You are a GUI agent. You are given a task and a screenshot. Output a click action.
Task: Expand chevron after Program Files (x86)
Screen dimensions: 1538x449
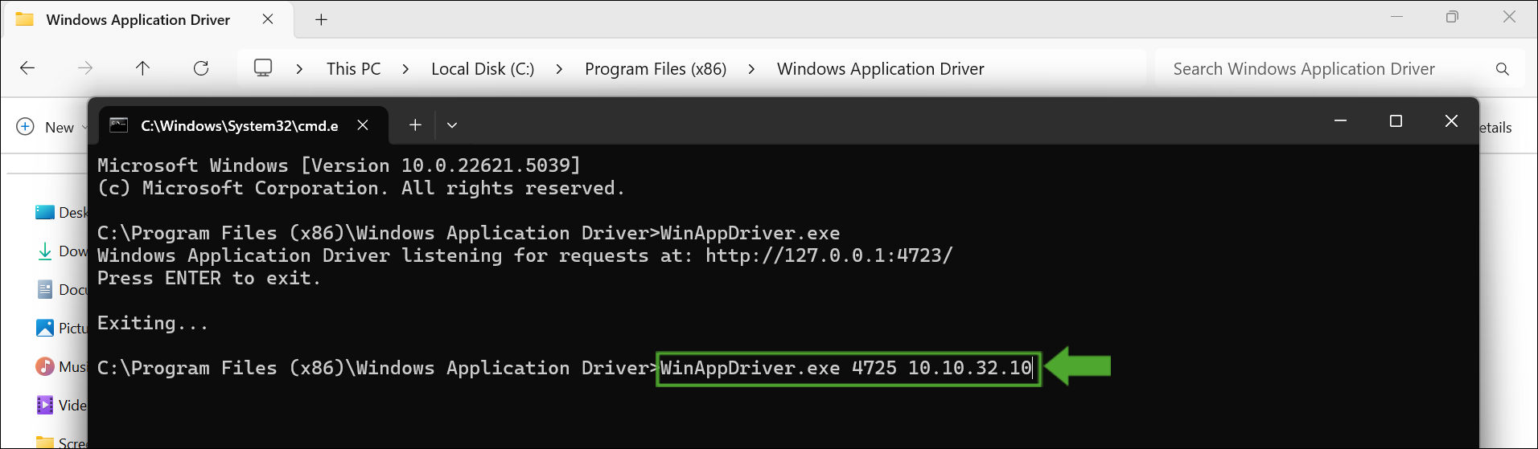pyautogui.click(x=751, y=69)
